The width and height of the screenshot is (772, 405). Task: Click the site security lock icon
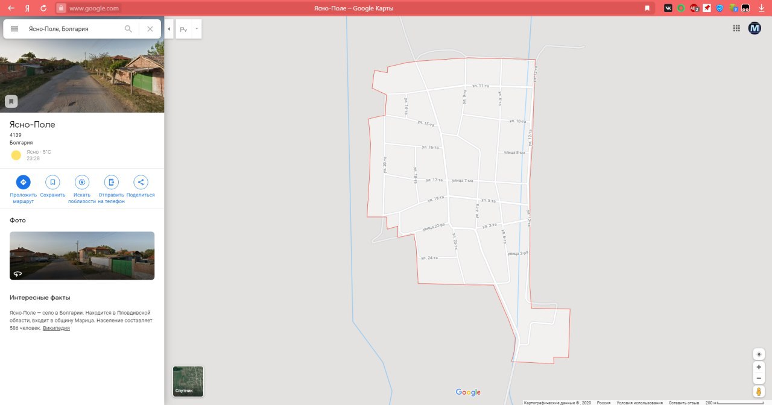pos(61,8)
